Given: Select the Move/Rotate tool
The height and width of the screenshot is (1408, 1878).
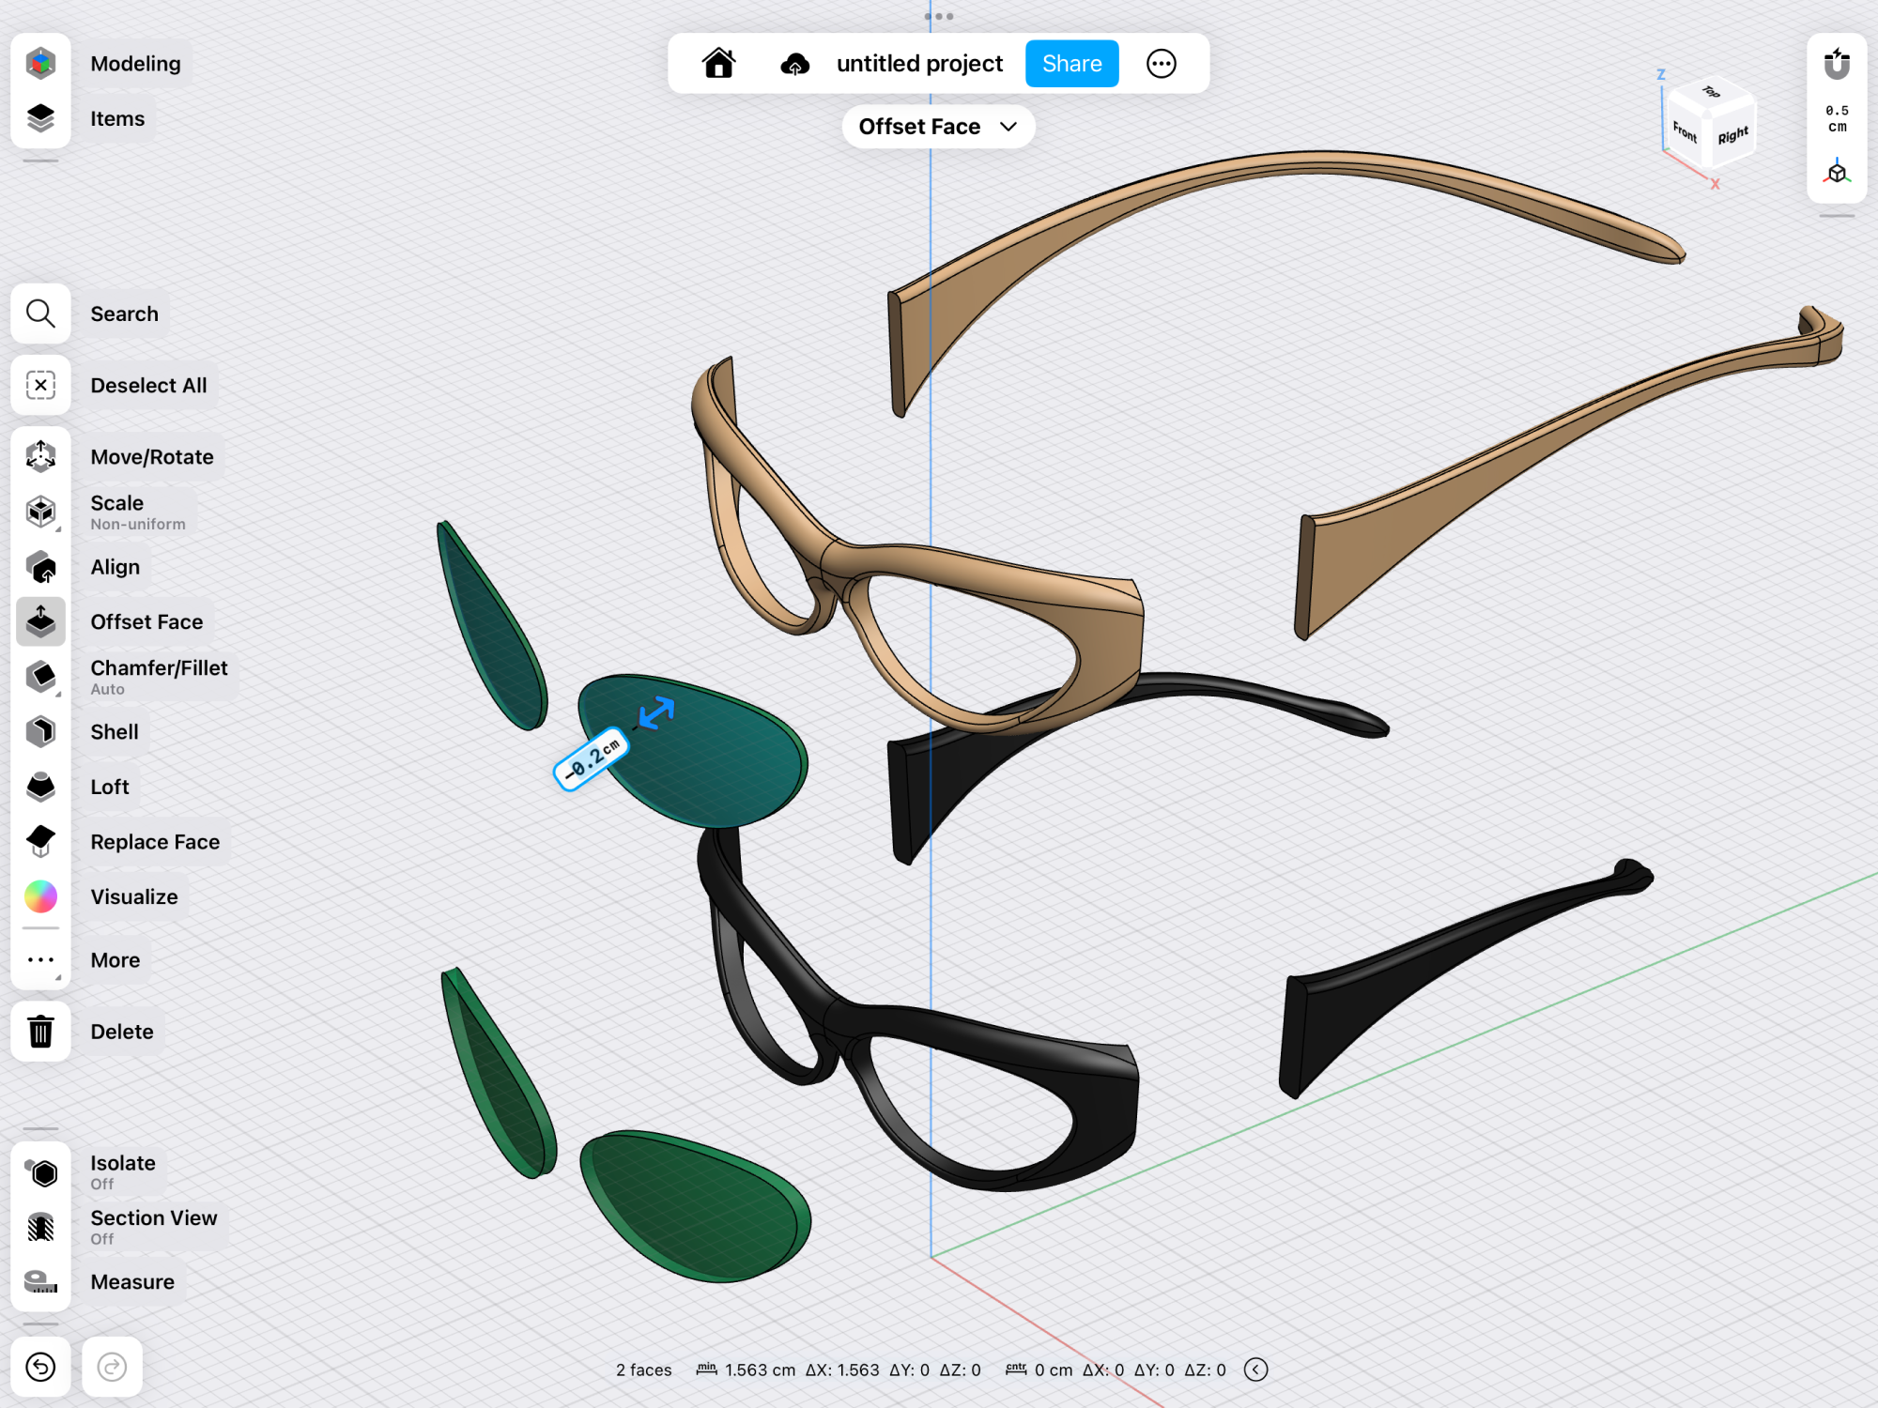Looking at the screenshot, I should 40,456.
